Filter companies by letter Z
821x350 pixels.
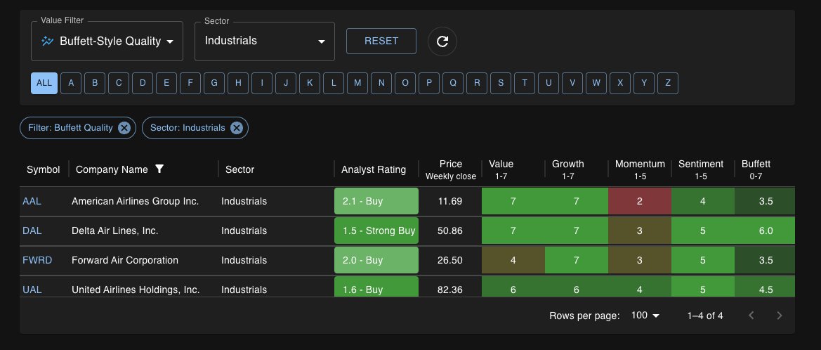(x=668, y=84)
